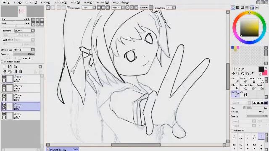The image size is (269, 151).
Task: Click the merge layer down icon
Action: (10, 71)
